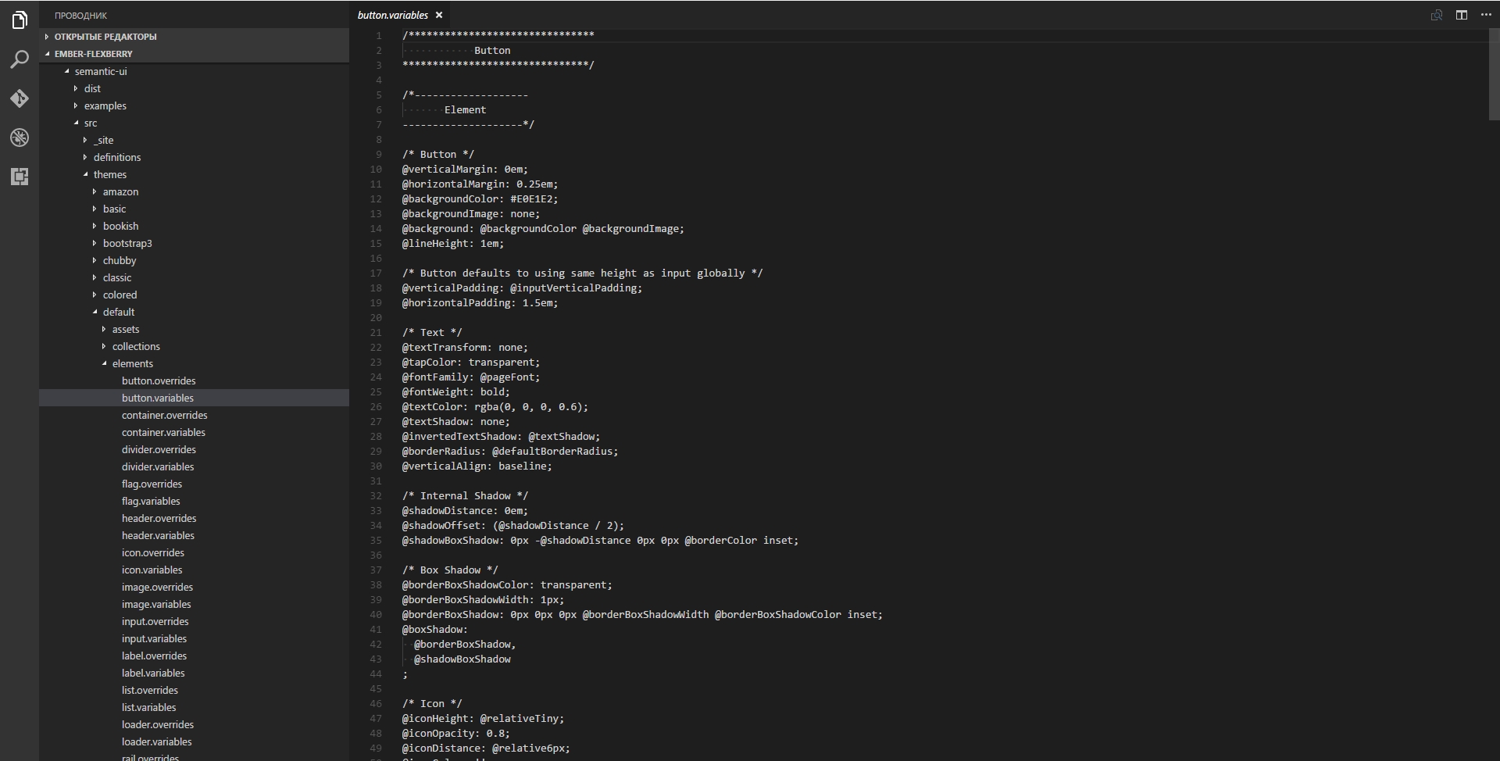The height and width of the screenshot is (761, 1500).
Task: Open the more actions ellipsis menu
Action: 1486,15
